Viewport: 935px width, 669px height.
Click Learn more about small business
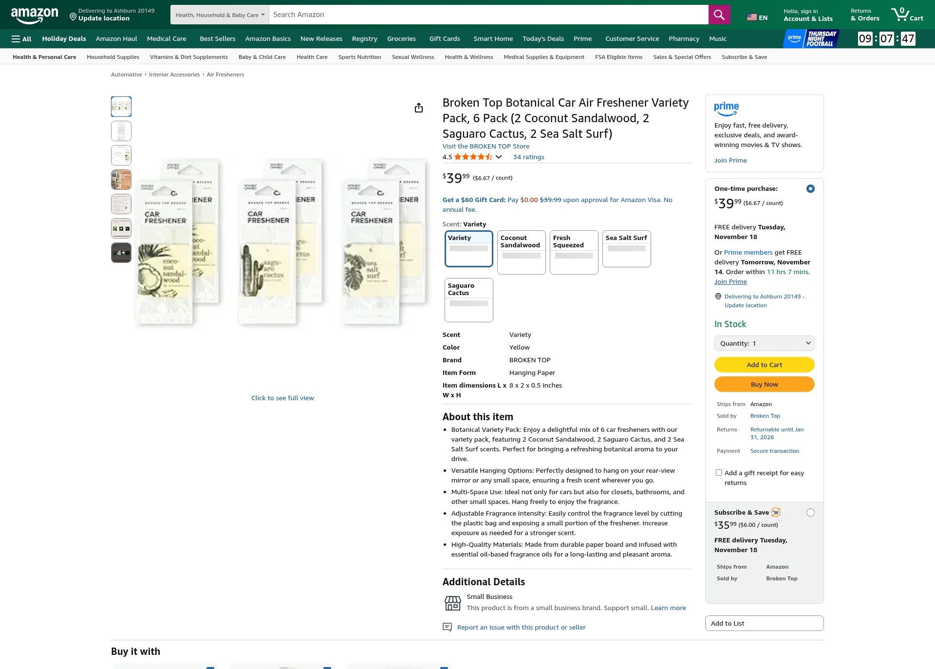tap(668, 608)
